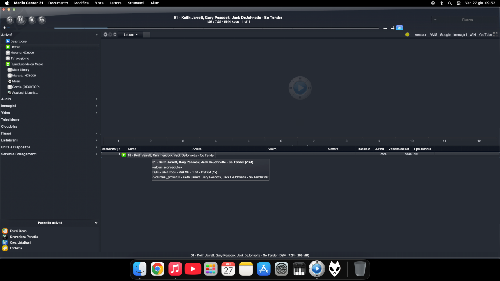This screenshot has width=500, height=281.
Task: Open the YouTube link
Action: pyautogui.click(x=485, y=35)
